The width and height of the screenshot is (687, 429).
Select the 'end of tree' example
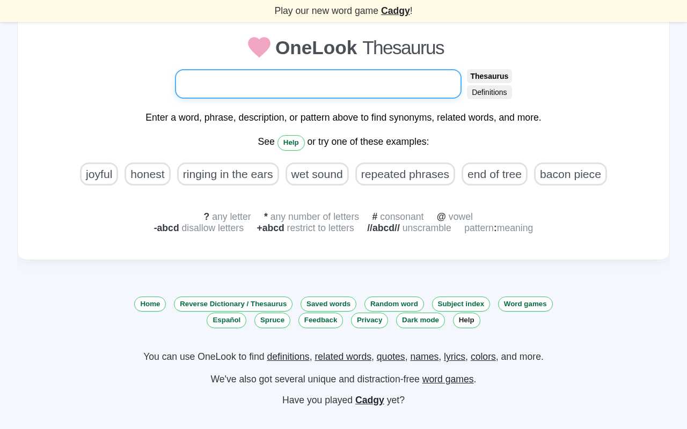pos(494,174)
